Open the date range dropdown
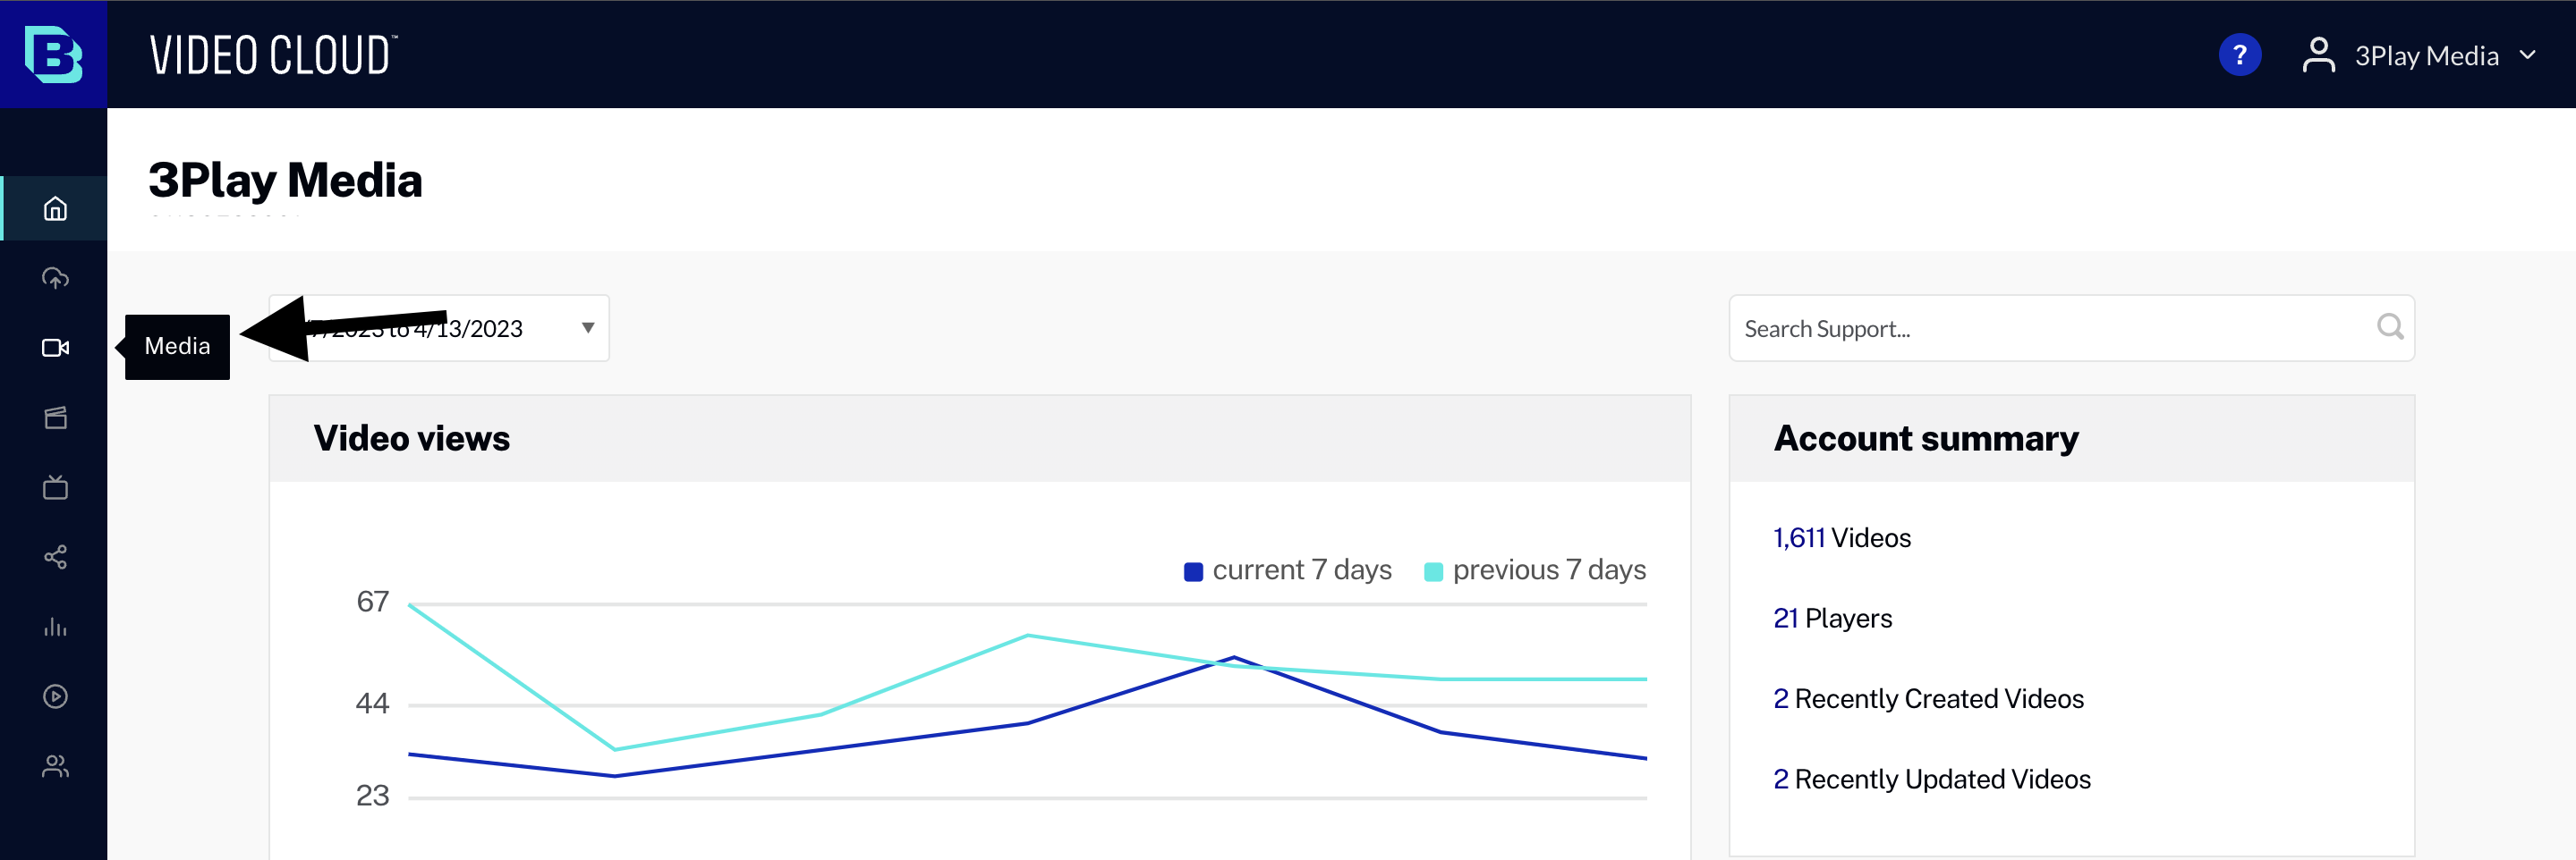This screenshot has width=2576, height=860. point(439,327)
